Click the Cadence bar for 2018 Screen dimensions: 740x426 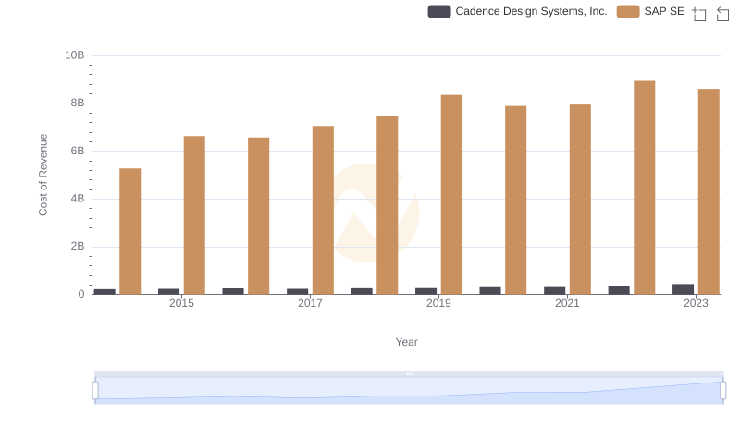coord(362,291)
